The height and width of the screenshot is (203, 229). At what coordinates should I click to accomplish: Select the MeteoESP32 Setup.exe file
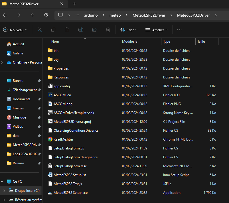(70, 193)
